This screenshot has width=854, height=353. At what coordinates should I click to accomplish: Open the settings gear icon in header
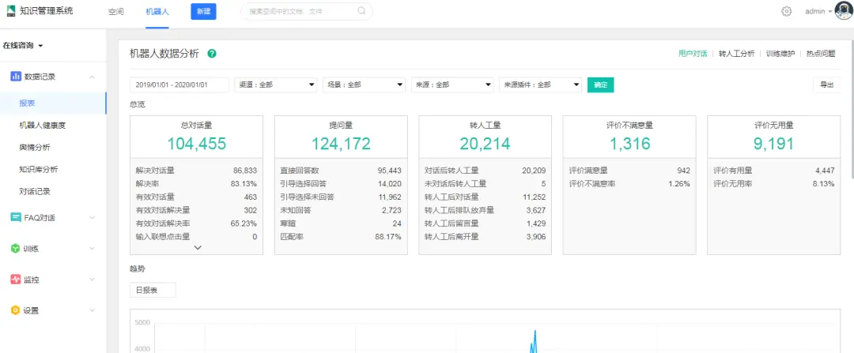pyautogui.click(x=786, y=11)
